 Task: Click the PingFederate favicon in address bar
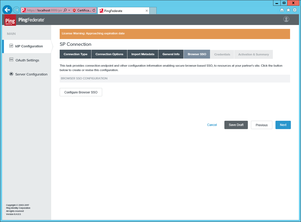tap(24, 10)
